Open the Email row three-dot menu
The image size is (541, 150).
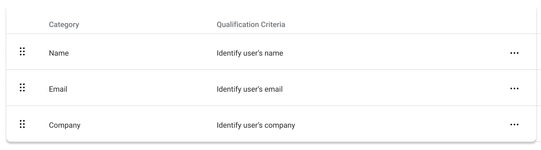click(x=514, y=89)
